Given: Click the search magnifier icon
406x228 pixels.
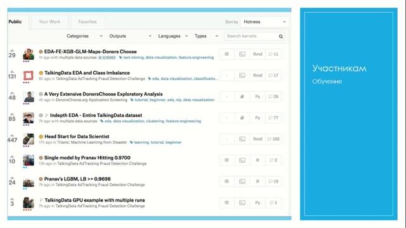Looking at the screenshot, I should coord(280,37).
